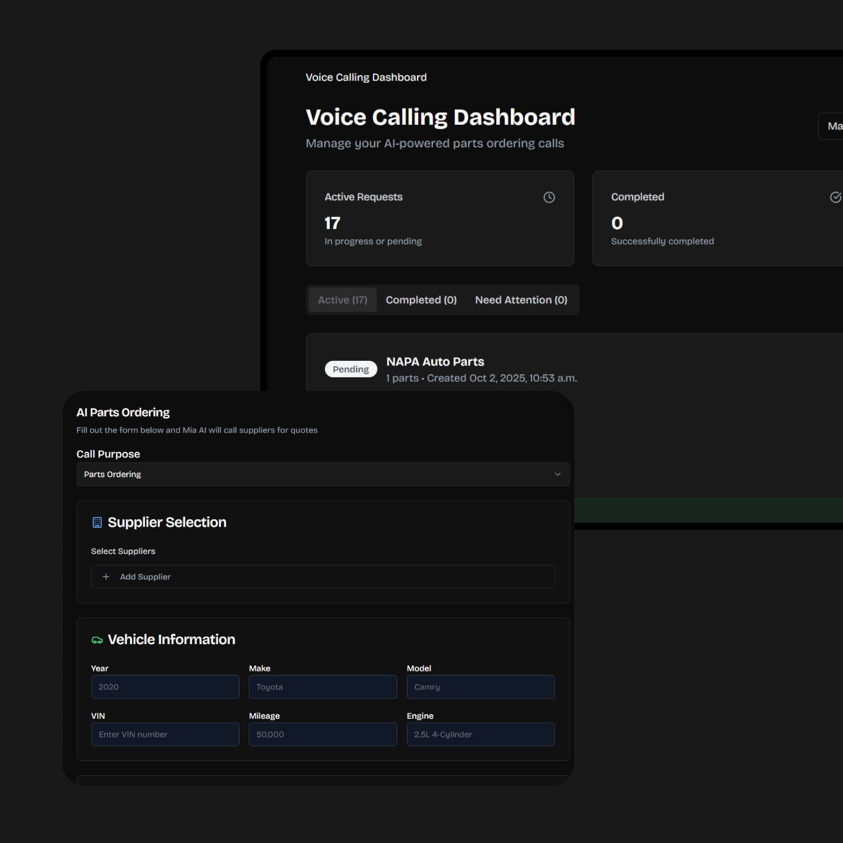
Task: Switch to the Active (17) tab
Action: [342, 300]
